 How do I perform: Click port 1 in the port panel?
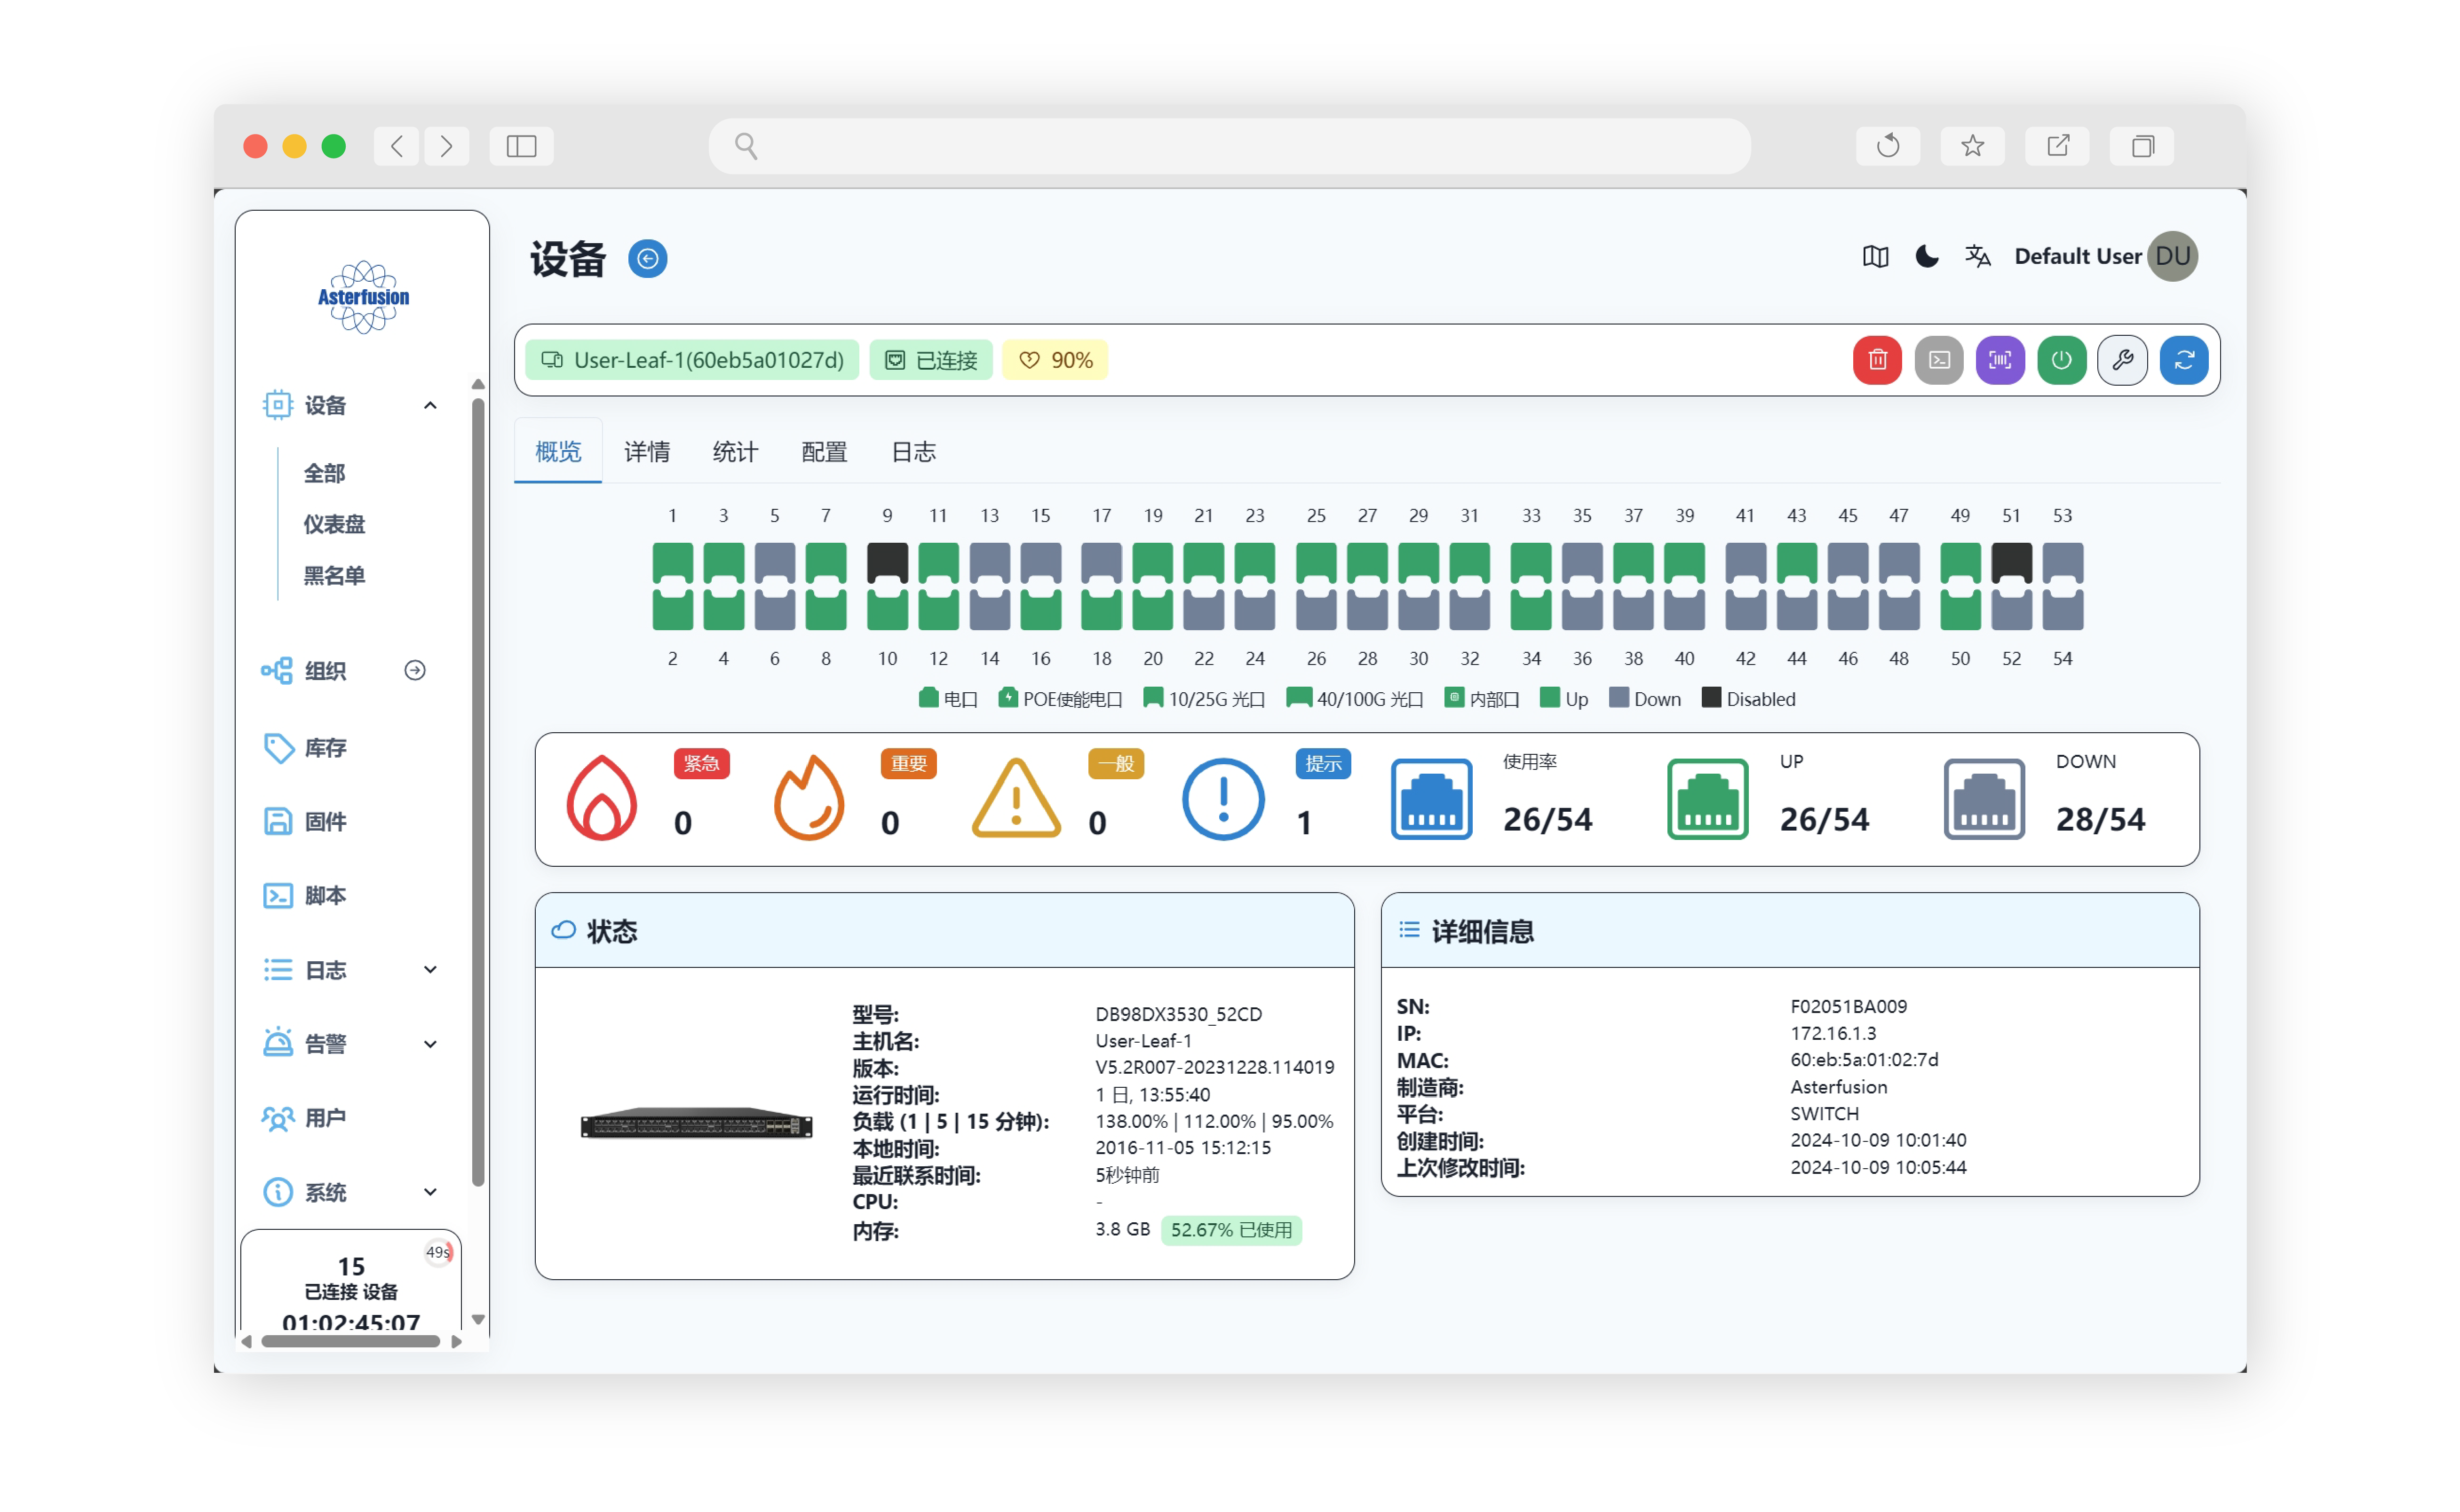673,564
